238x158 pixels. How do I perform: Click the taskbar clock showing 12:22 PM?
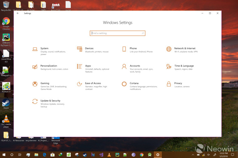click(x=224, y=155)
